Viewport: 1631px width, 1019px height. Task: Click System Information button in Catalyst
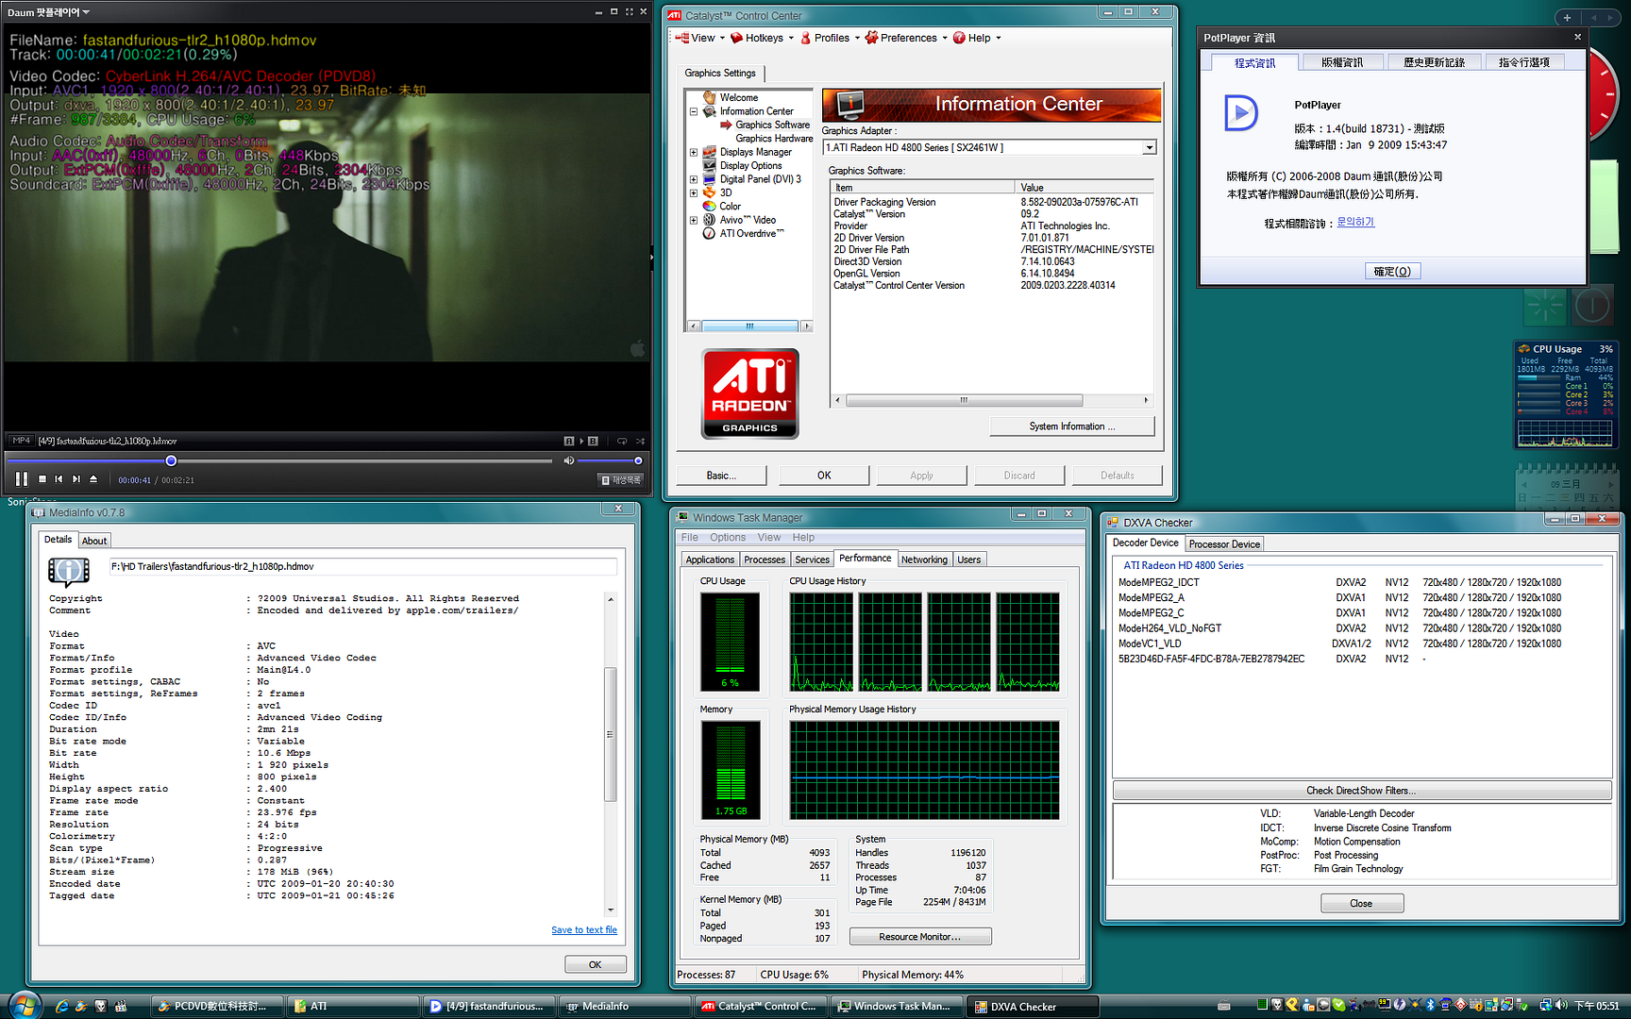[1071, 426]
